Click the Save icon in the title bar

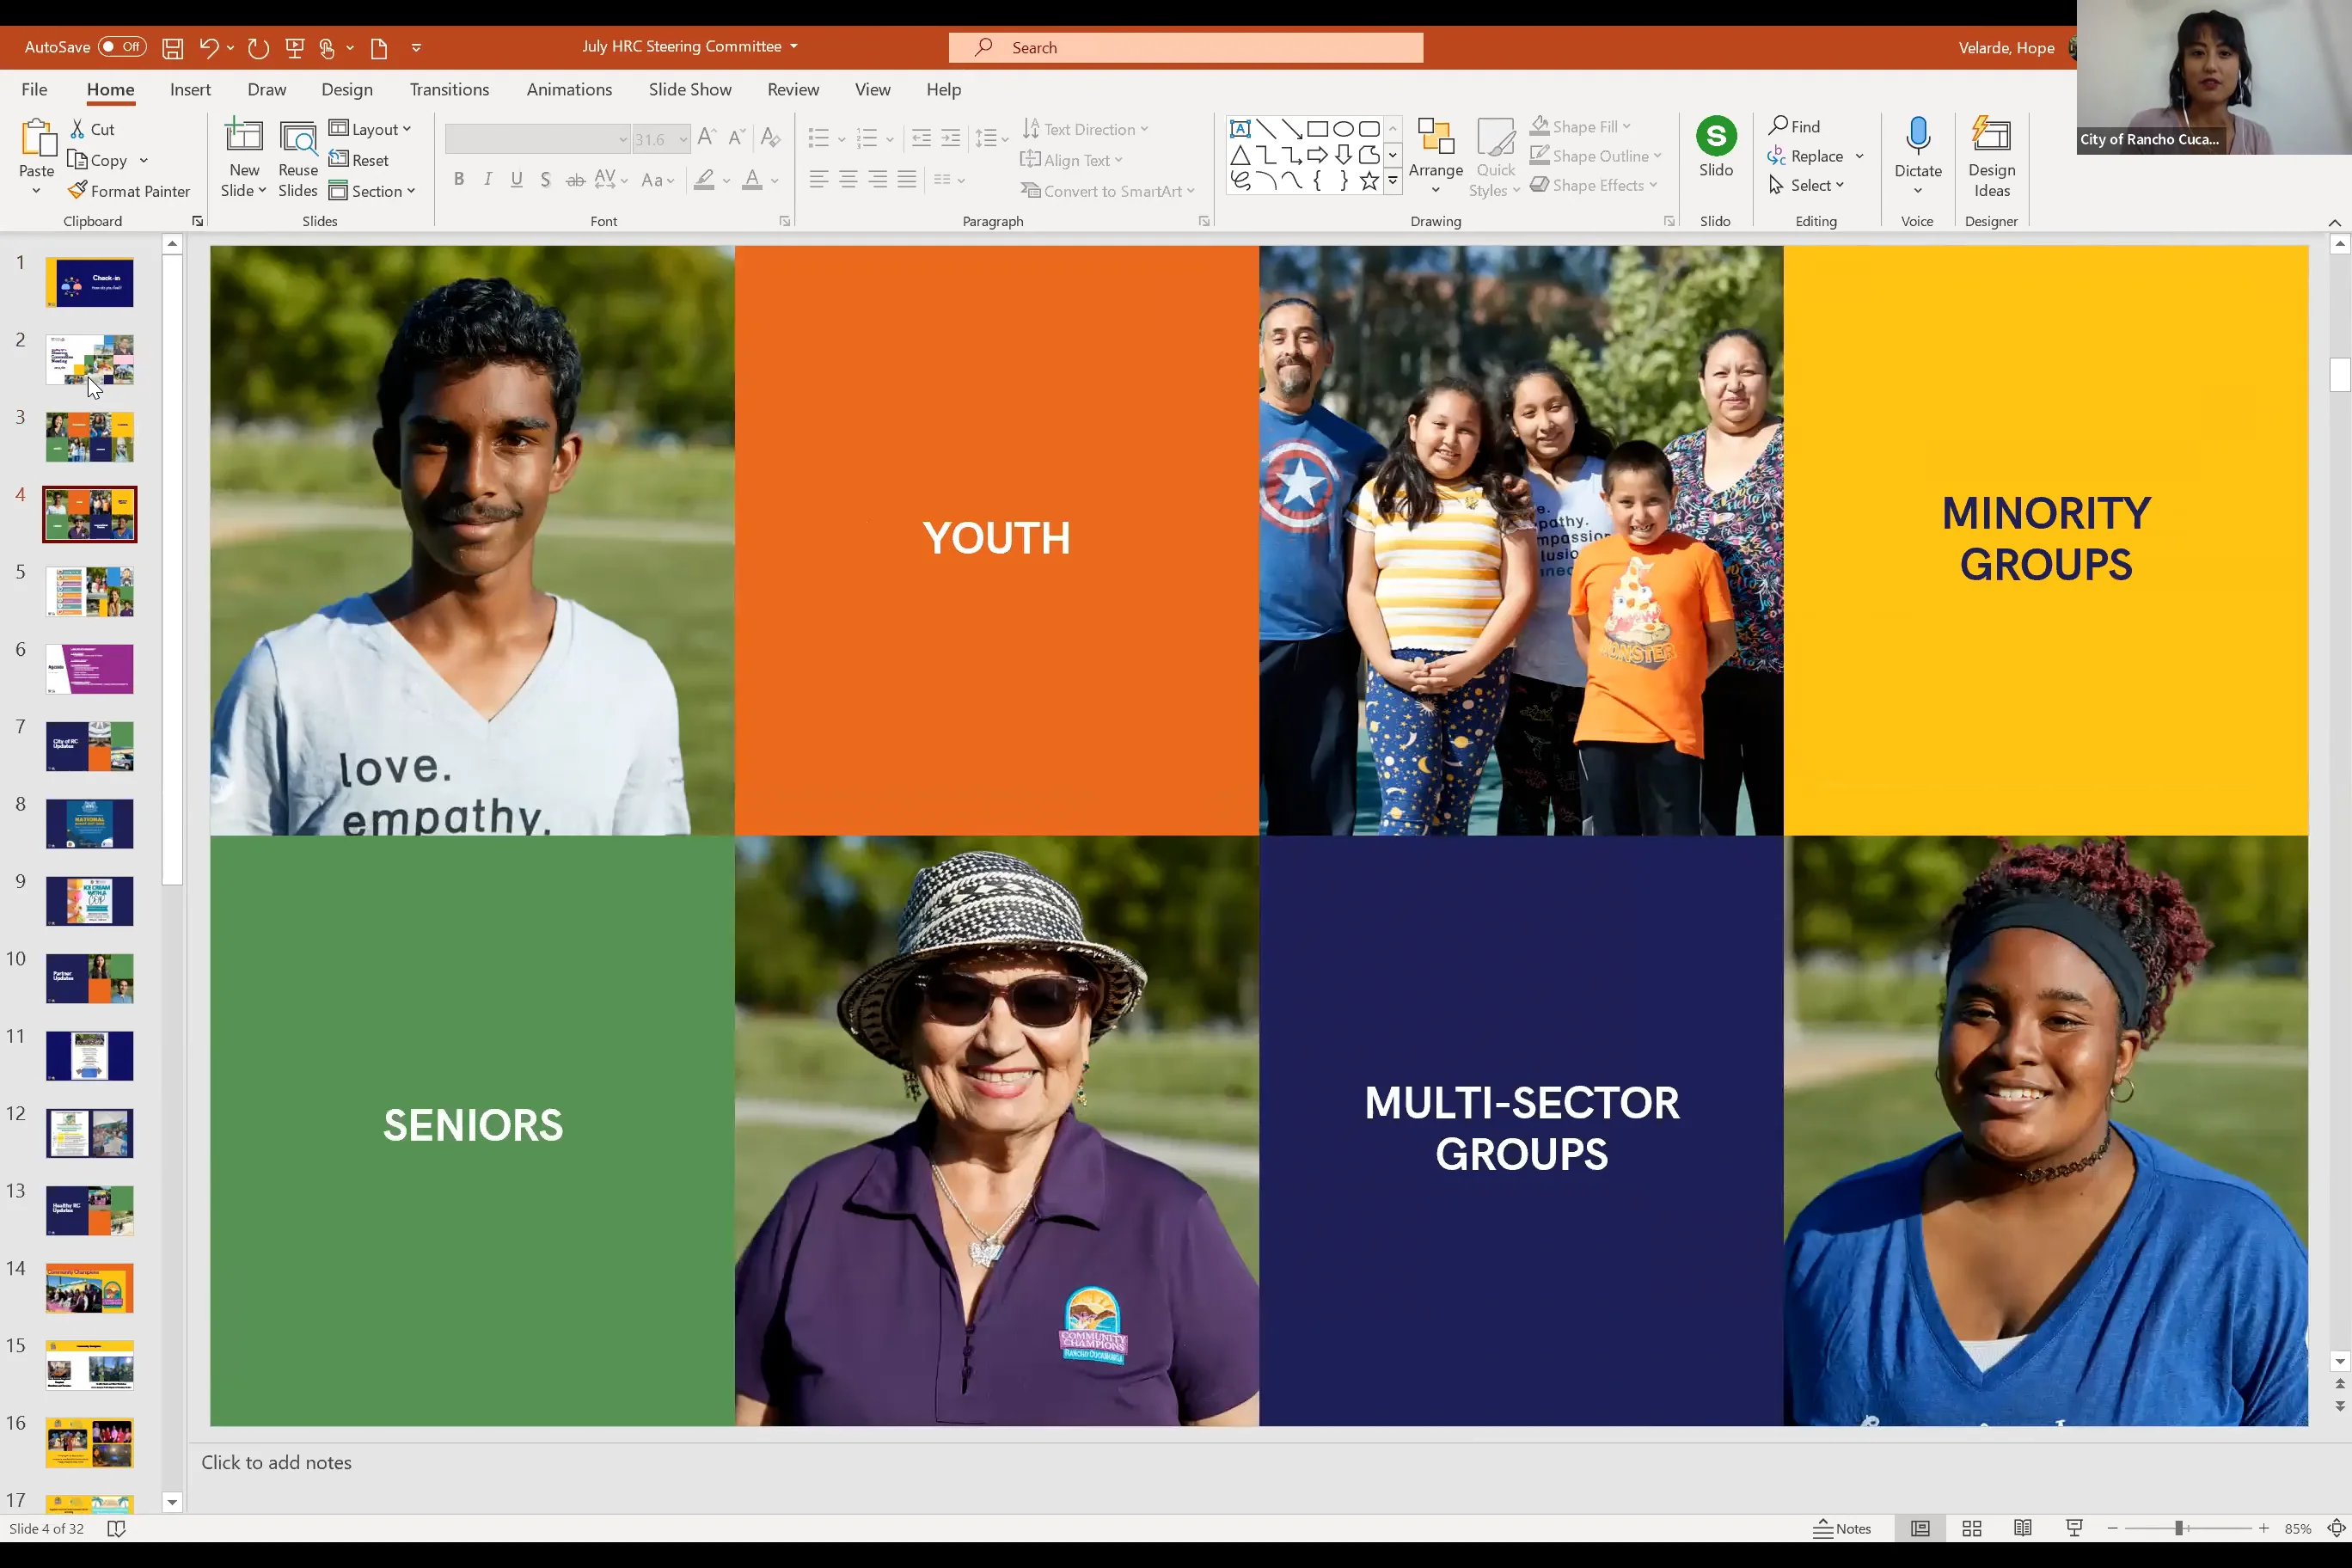point(173,47)
